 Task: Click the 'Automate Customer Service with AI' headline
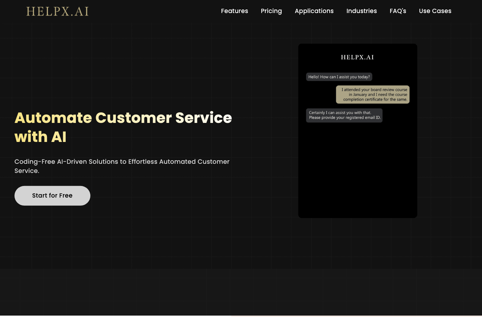tap(123, 127)
